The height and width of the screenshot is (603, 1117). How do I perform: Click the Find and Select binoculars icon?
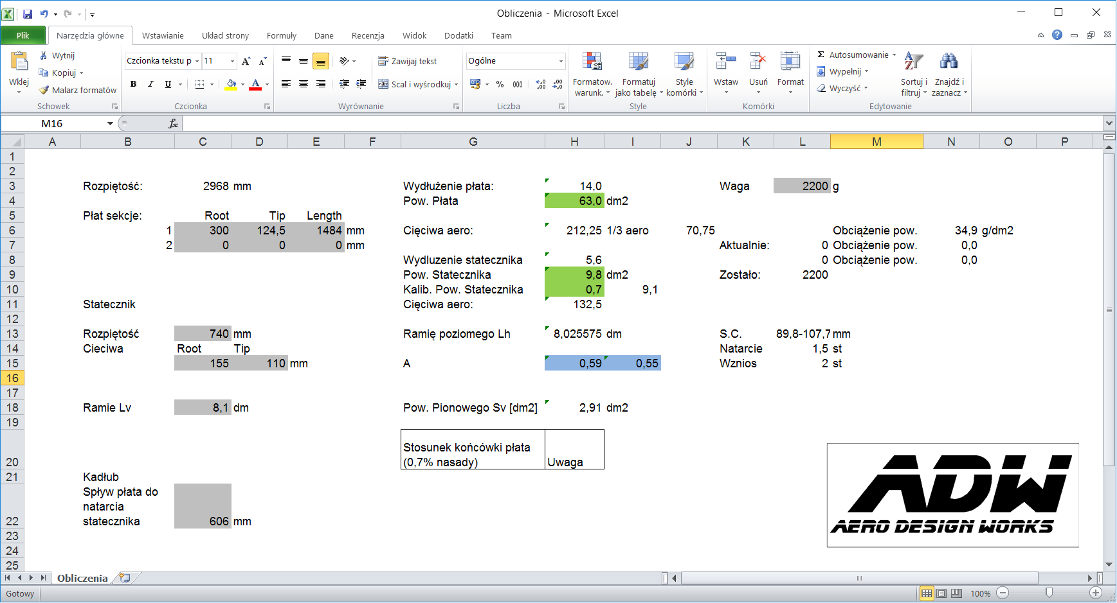tap(949, 62)
